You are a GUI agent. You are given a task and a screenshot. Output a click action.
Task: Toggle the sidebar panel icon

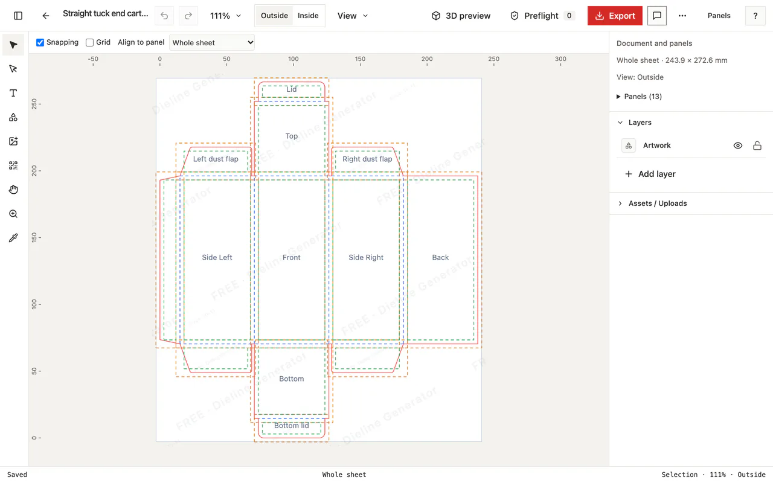click(18, 16)
